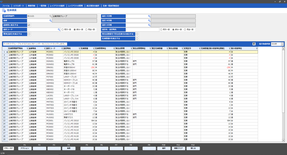
Task: Click the 在庫検索 screen title icon
Action: 4,10
